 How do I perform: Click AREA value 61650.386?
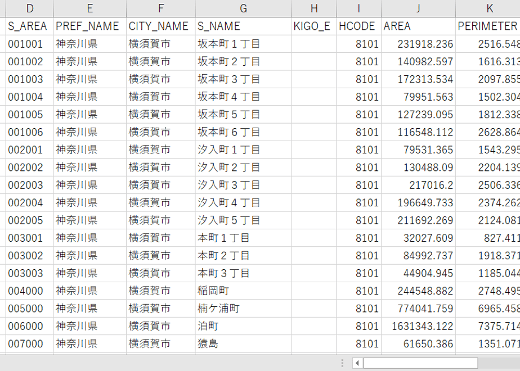pyautogui.click(x=418, y=344)
